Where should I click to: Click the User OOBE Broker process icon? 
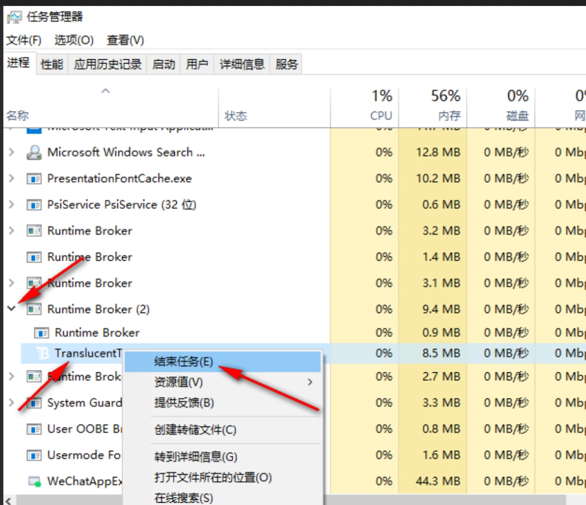(34, 430)
